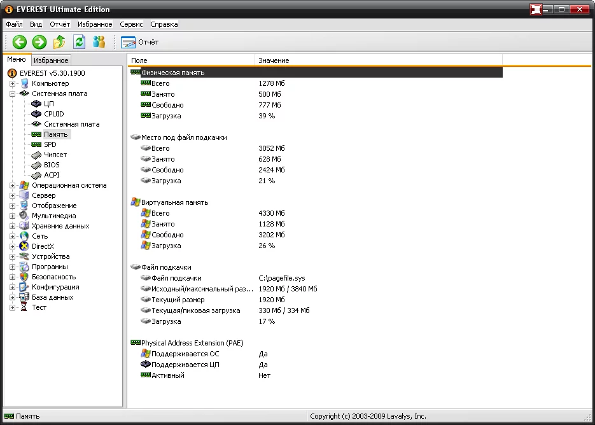595x425 pixels.
Task: Click the Отчёт report toolbar button
Action: [139, 42]
